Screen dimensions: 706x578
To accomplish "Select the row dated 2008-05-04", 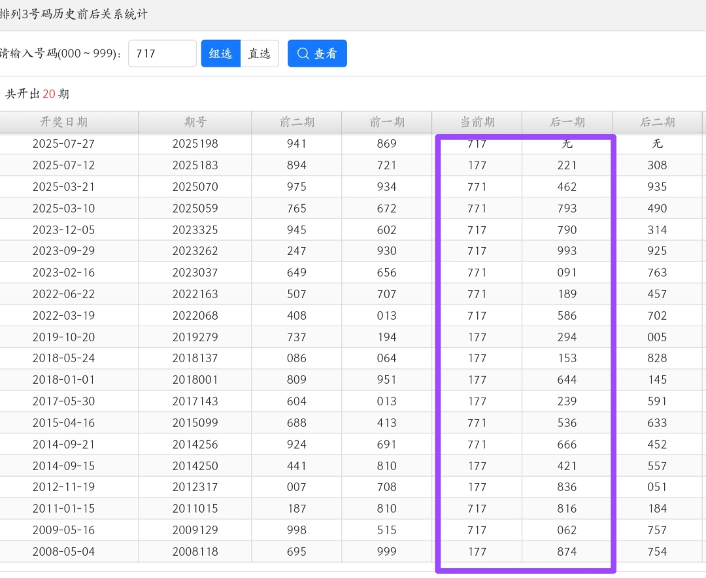I will point(64,552).
